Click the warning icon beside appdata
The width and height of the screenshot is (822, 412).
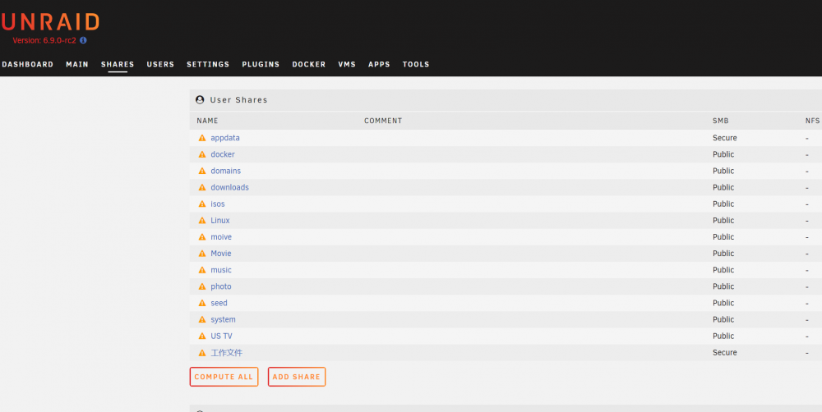click(202, 138)
